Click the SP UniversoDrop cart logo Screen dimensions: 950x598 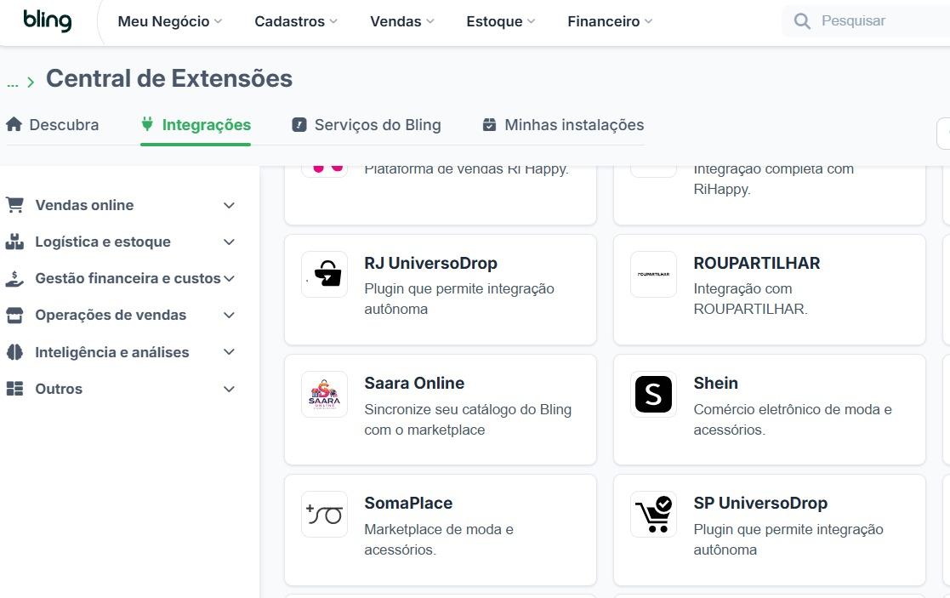tap(654, 514)
